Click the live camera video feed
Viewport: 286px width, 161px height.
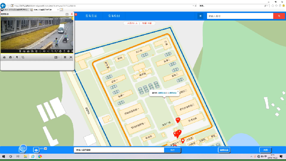click(x=37, y=33)
